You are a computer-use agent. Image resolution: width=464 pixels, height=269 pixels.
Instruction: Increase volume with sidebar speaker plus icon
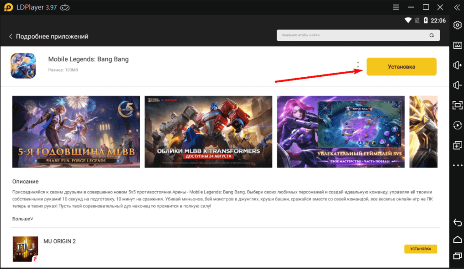coord(457,65)
